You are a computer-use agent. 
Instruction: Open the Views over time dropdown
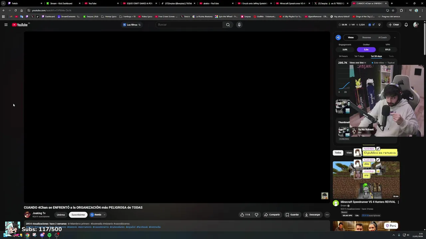(x=357, y=63)
